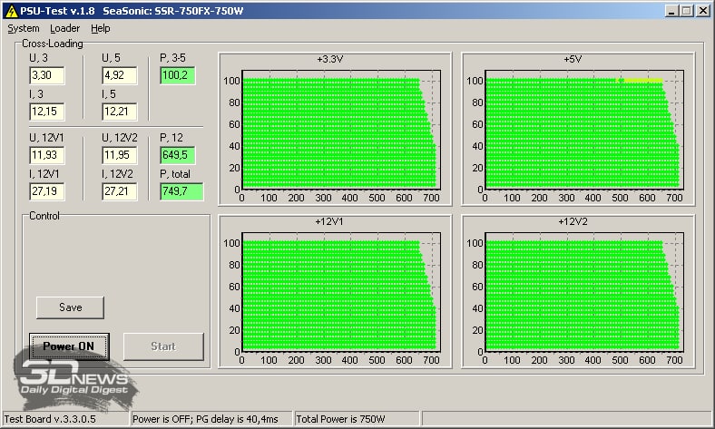
Task: Click the +12V2 cross-loading chart
Action: pos(578,291)
